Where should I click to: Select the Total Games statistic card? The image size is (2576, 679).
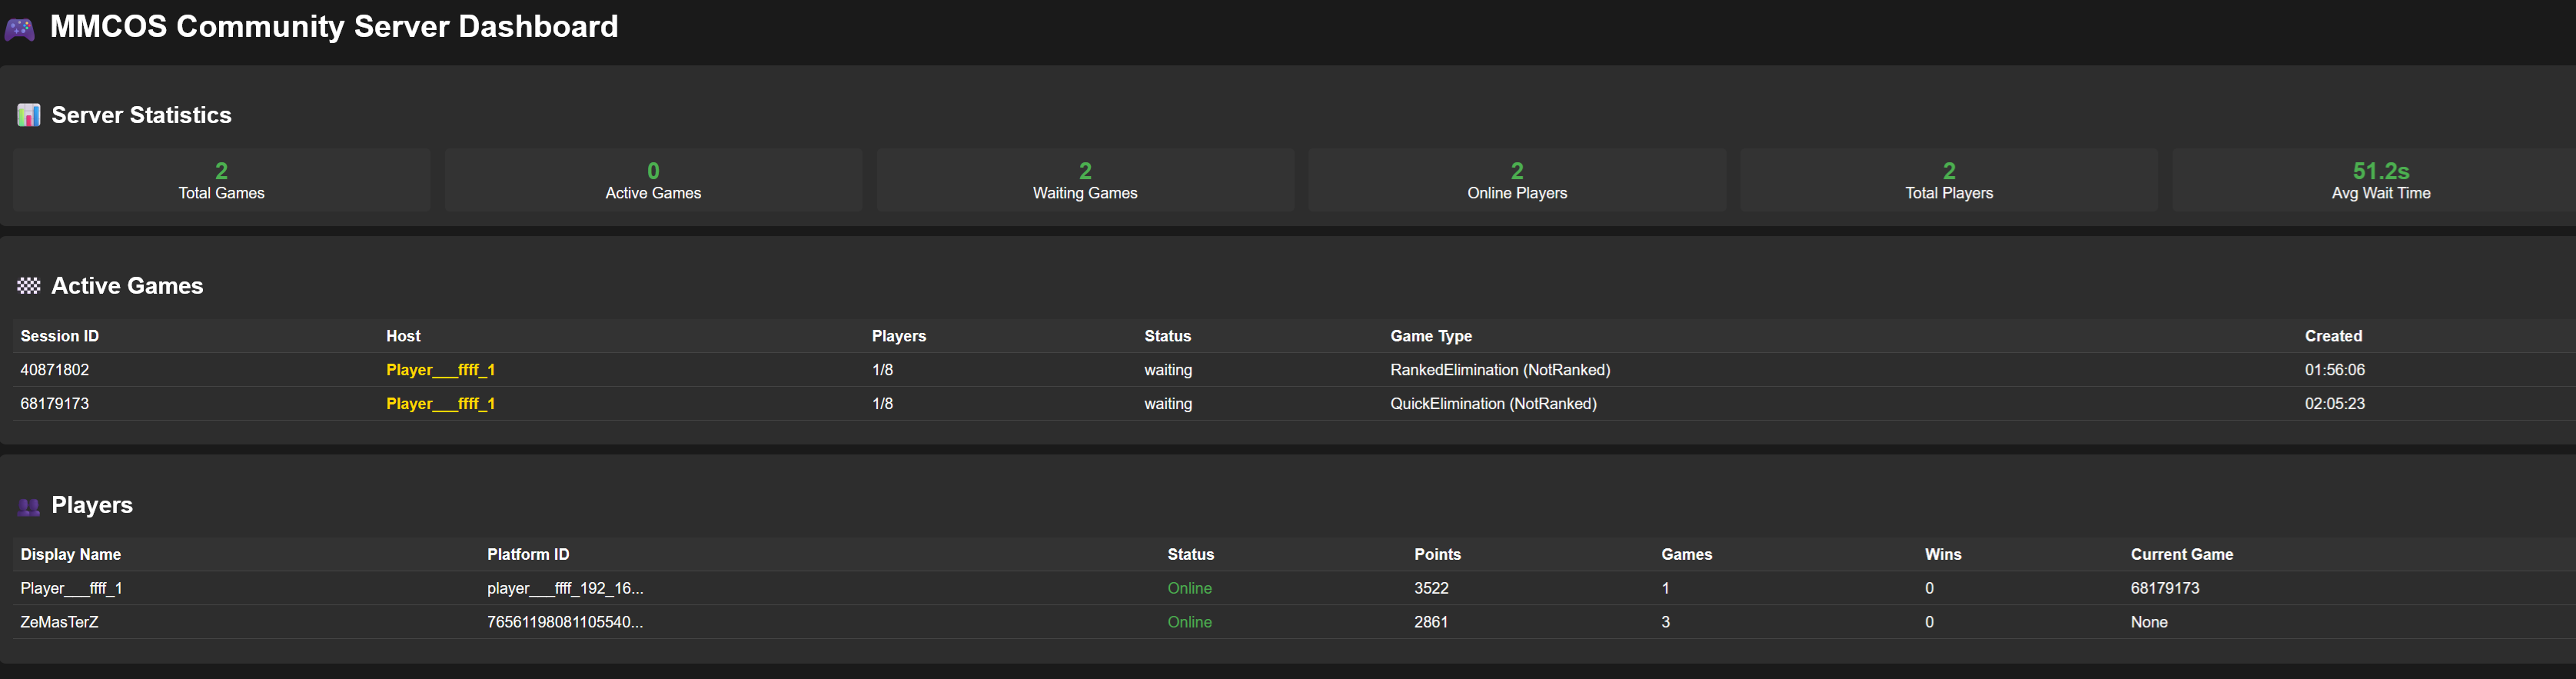point(221,180)
